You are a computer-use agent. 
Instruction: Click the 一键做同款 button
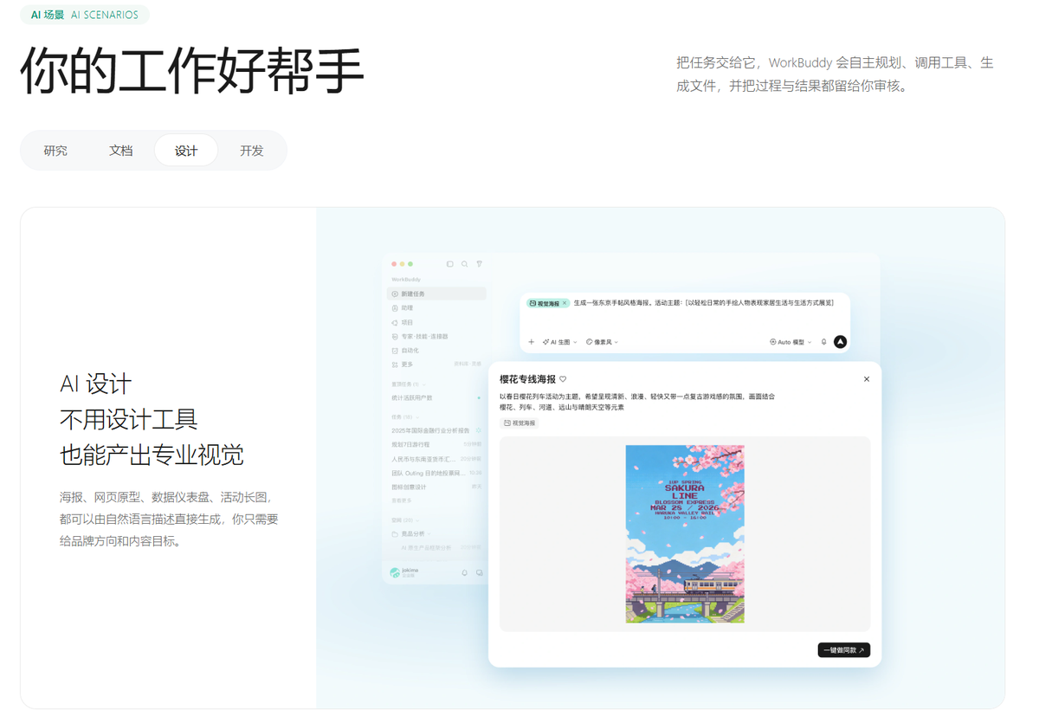[x=843, y=650]
